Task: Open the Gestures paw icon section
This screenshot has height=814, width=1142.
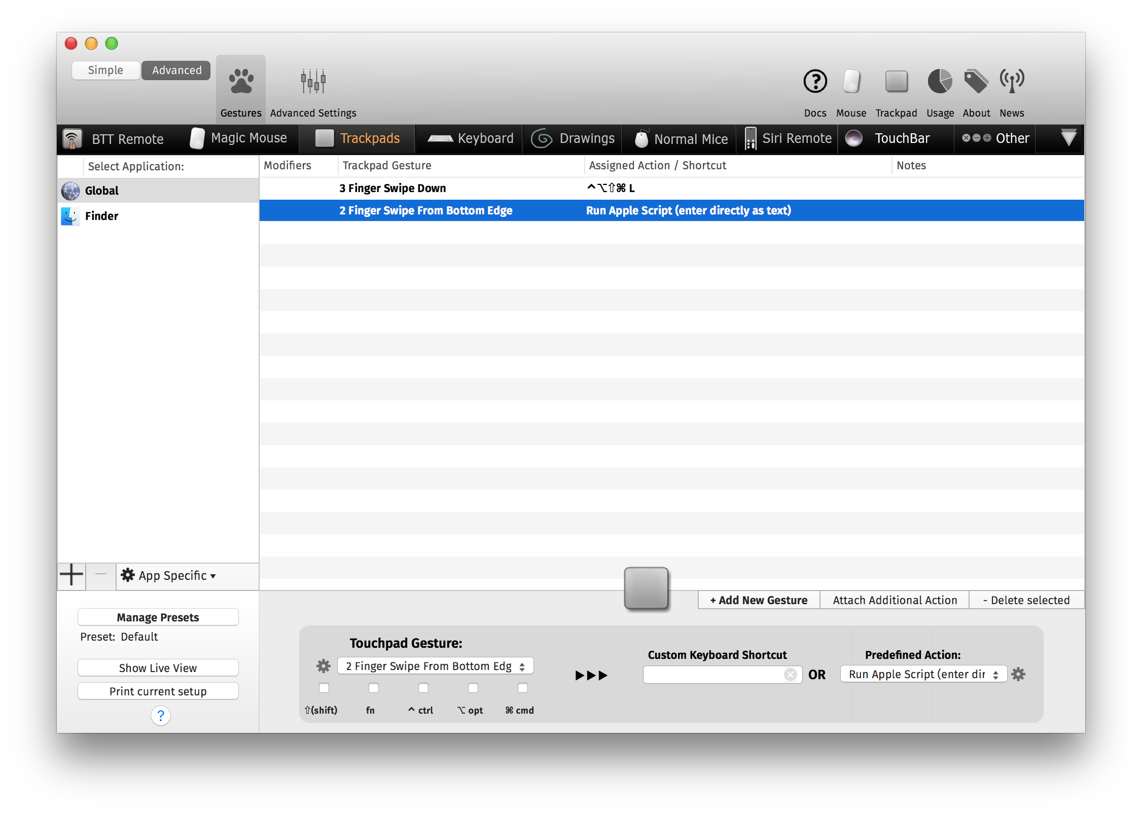Action: point(241,82)
